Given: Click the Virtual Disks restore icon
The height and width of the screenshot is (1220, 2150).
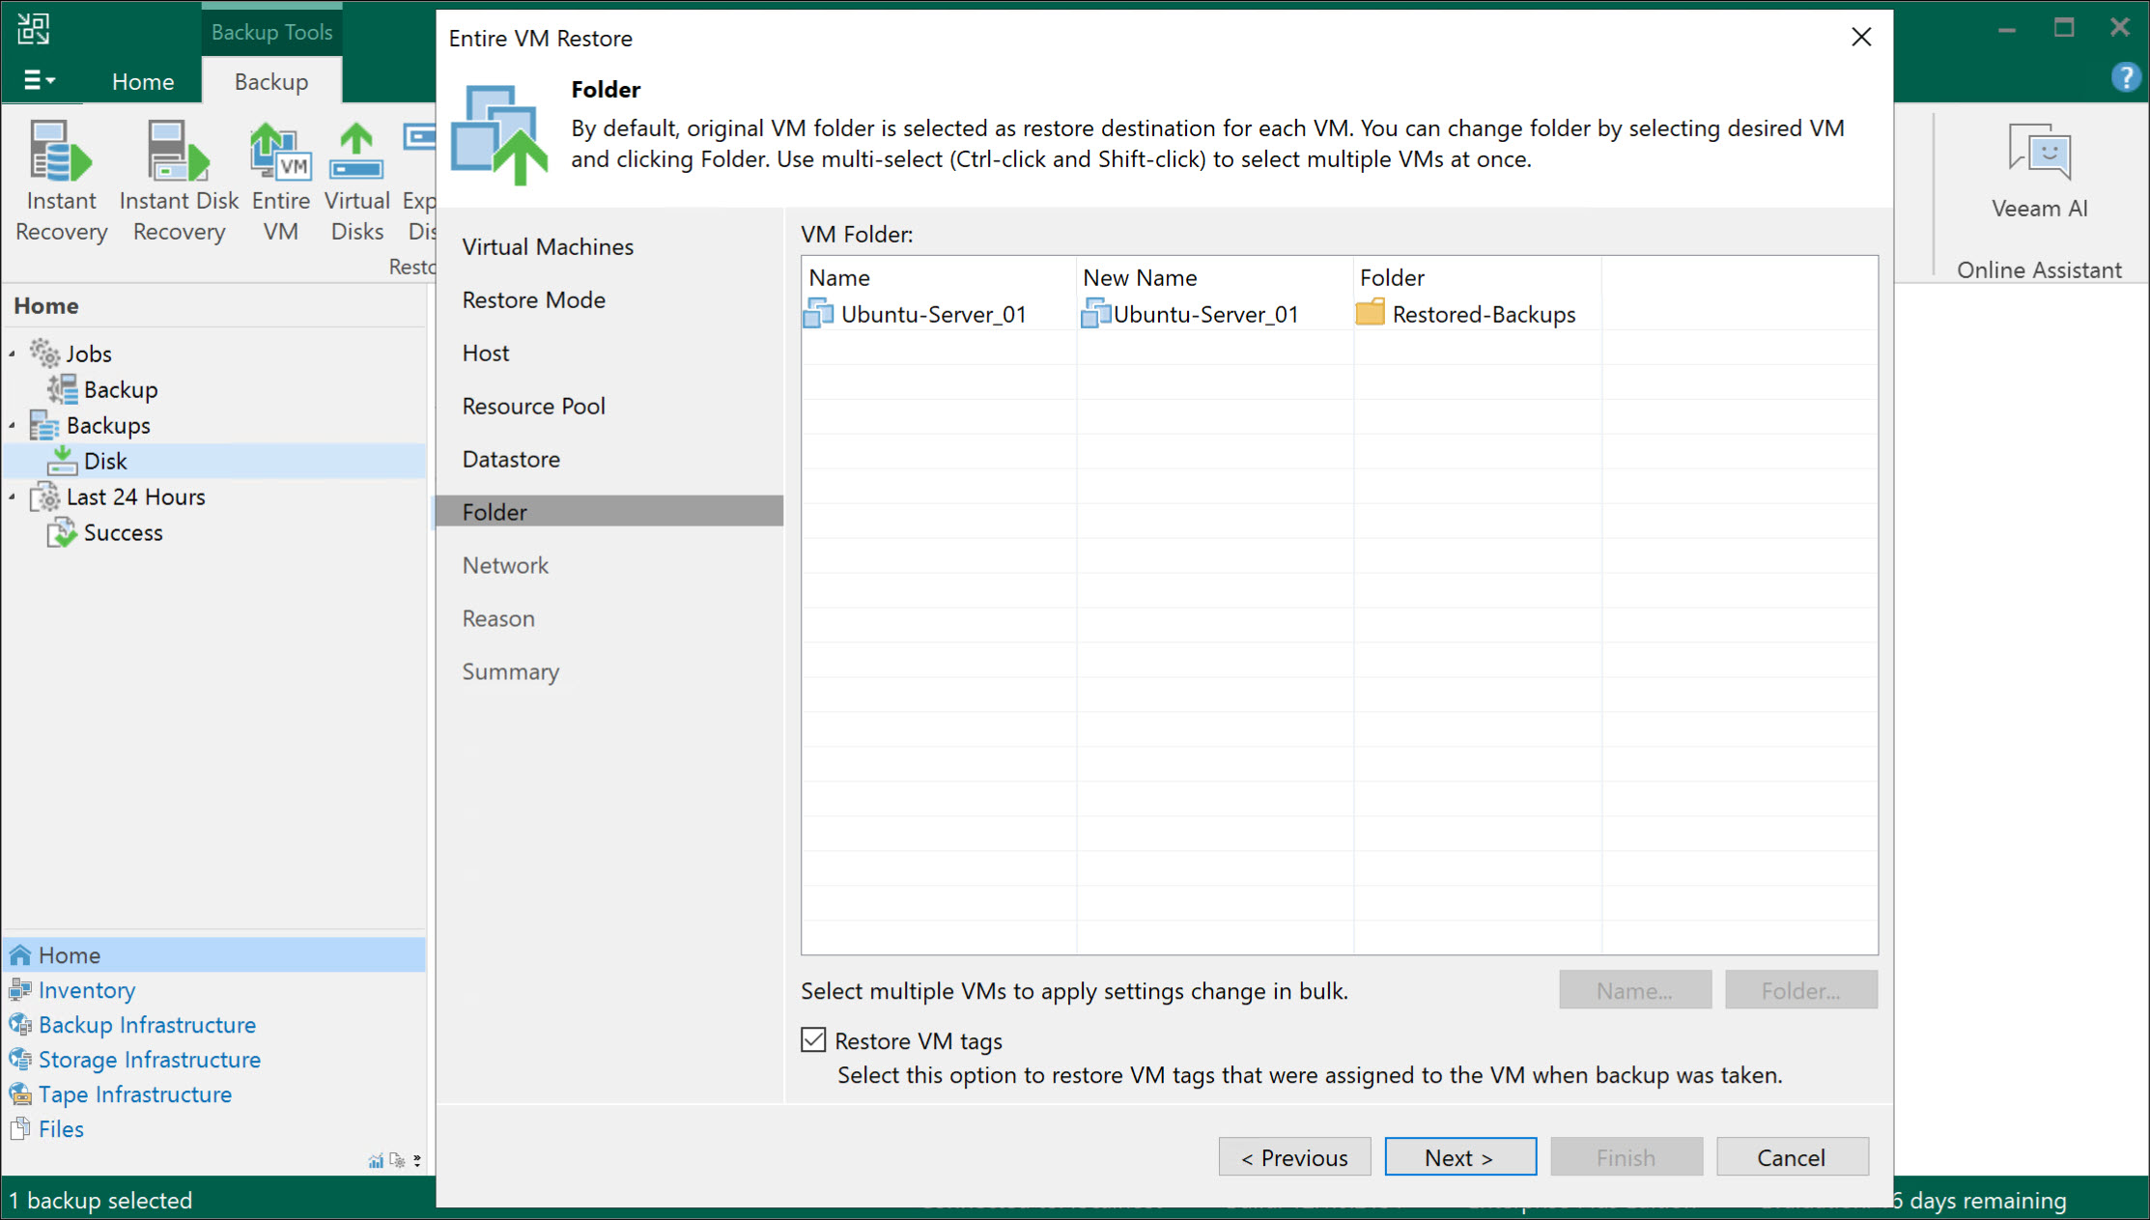Looking at the screenshot, I should point(355,179).
